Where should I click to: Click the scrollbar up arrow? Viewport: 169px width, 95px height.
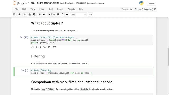pyautogui.click(x=168, y=18)
